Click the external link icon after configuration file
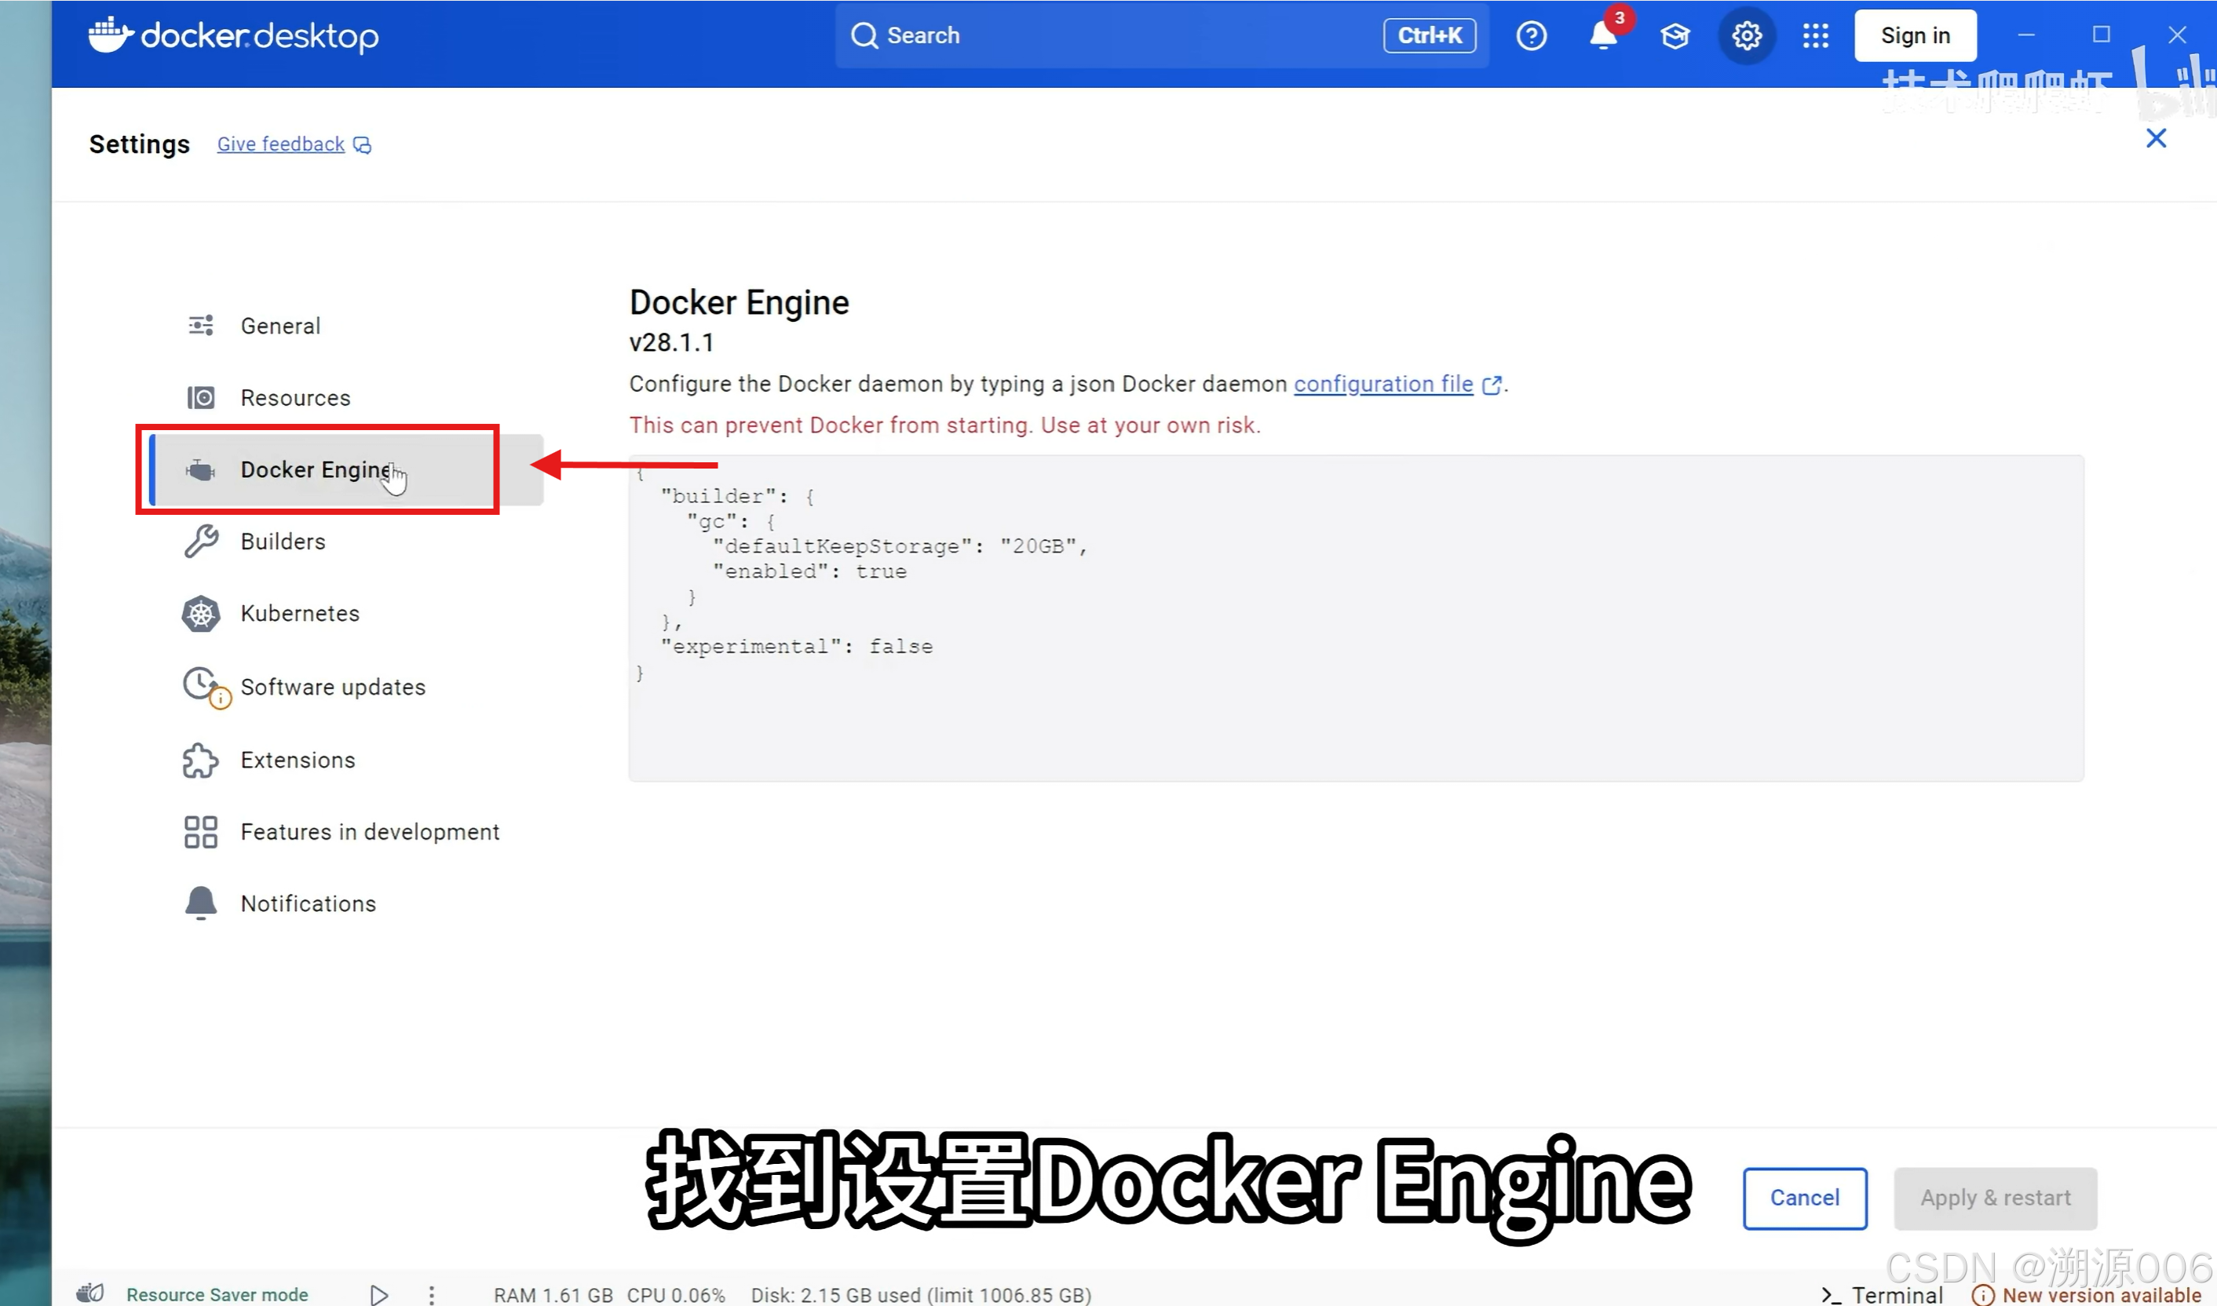This screenshot has width=2217, height=1306. [1491, 385]
